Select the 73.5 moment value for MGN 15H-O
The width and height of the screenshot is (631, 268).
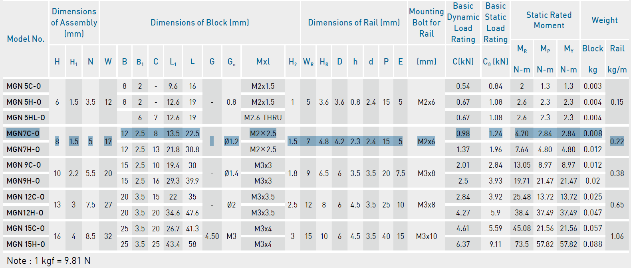point(522,244)
